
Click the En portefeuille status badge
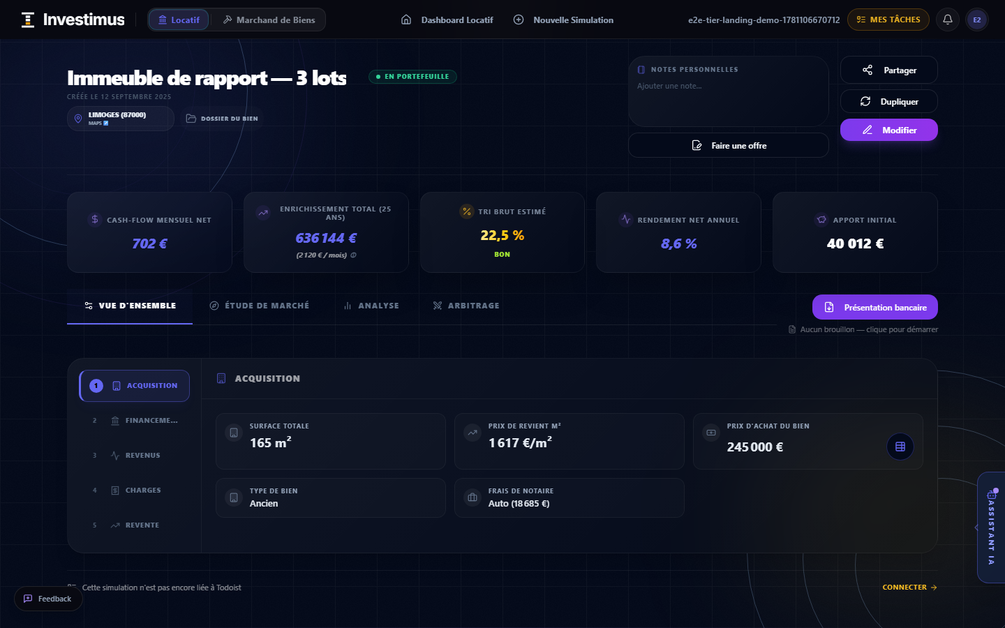pos(412,77)
